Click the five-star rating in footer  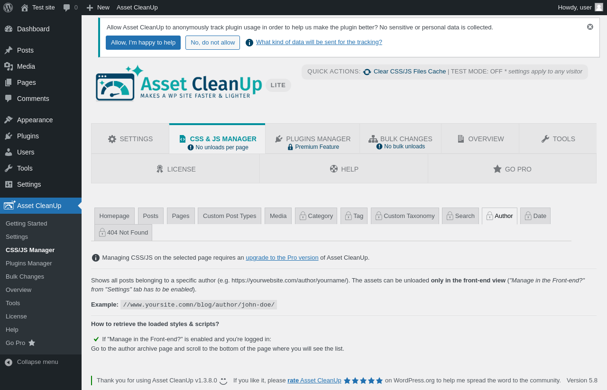click(x=363, y=381)
